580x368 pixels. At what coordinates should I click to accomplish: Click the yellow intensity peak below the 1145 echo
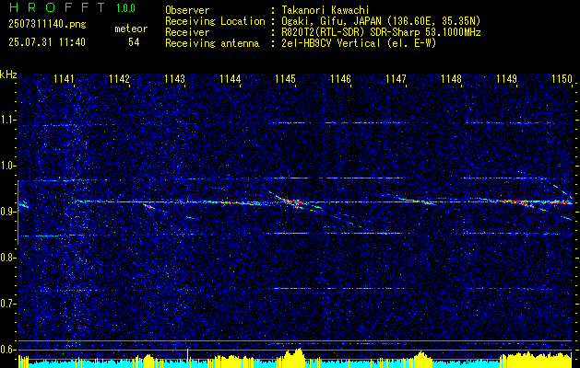[294, 356]
